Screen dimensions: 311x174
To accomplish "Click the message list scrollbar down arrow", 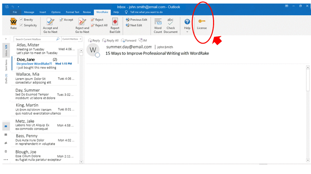I will (x=81, y=162).
